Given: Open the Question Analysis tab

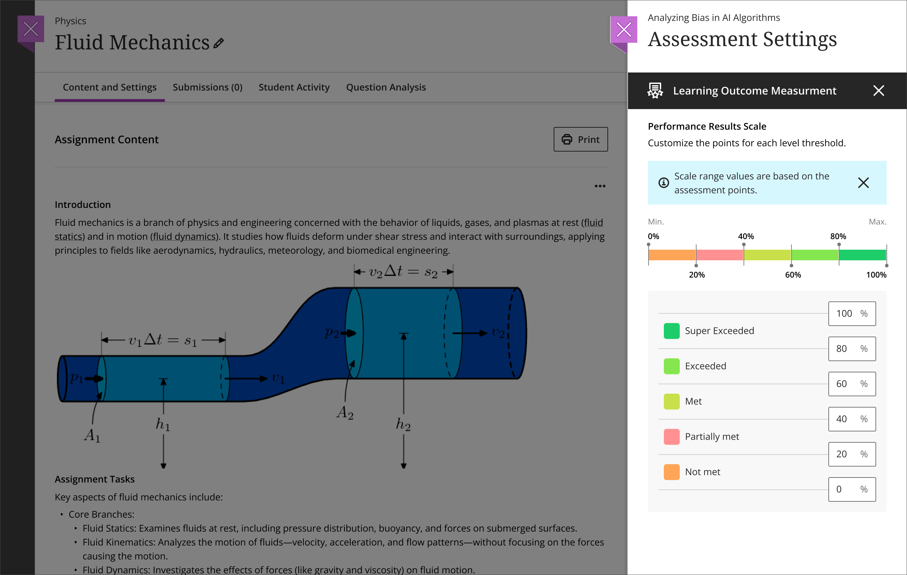Looking at the screenshot, I should [x=386, y=87].
